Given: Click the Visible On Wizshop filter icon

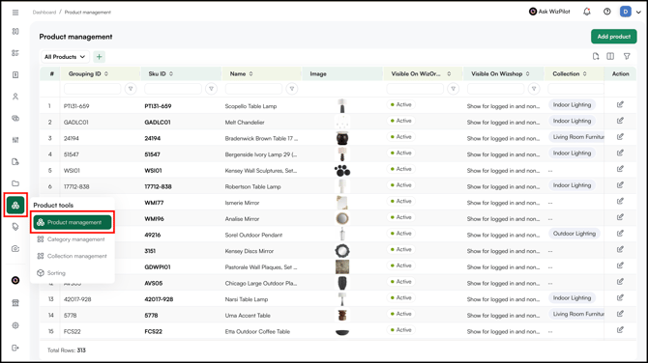Looking at the screenshot, I should (x=534, y=89).
